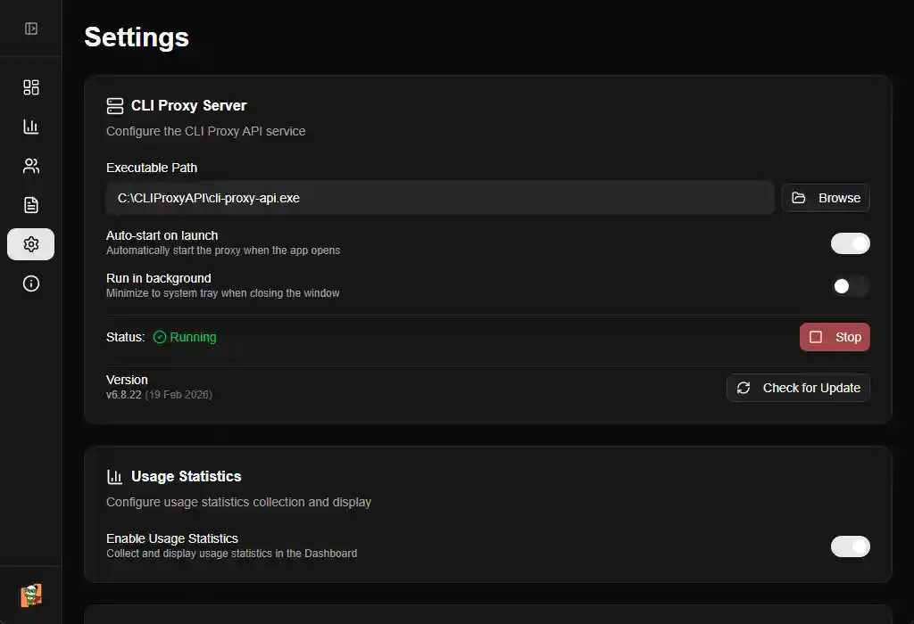Collapse the sidebar panel
Viewport: 914px width, 624px height.
[31, 29]
